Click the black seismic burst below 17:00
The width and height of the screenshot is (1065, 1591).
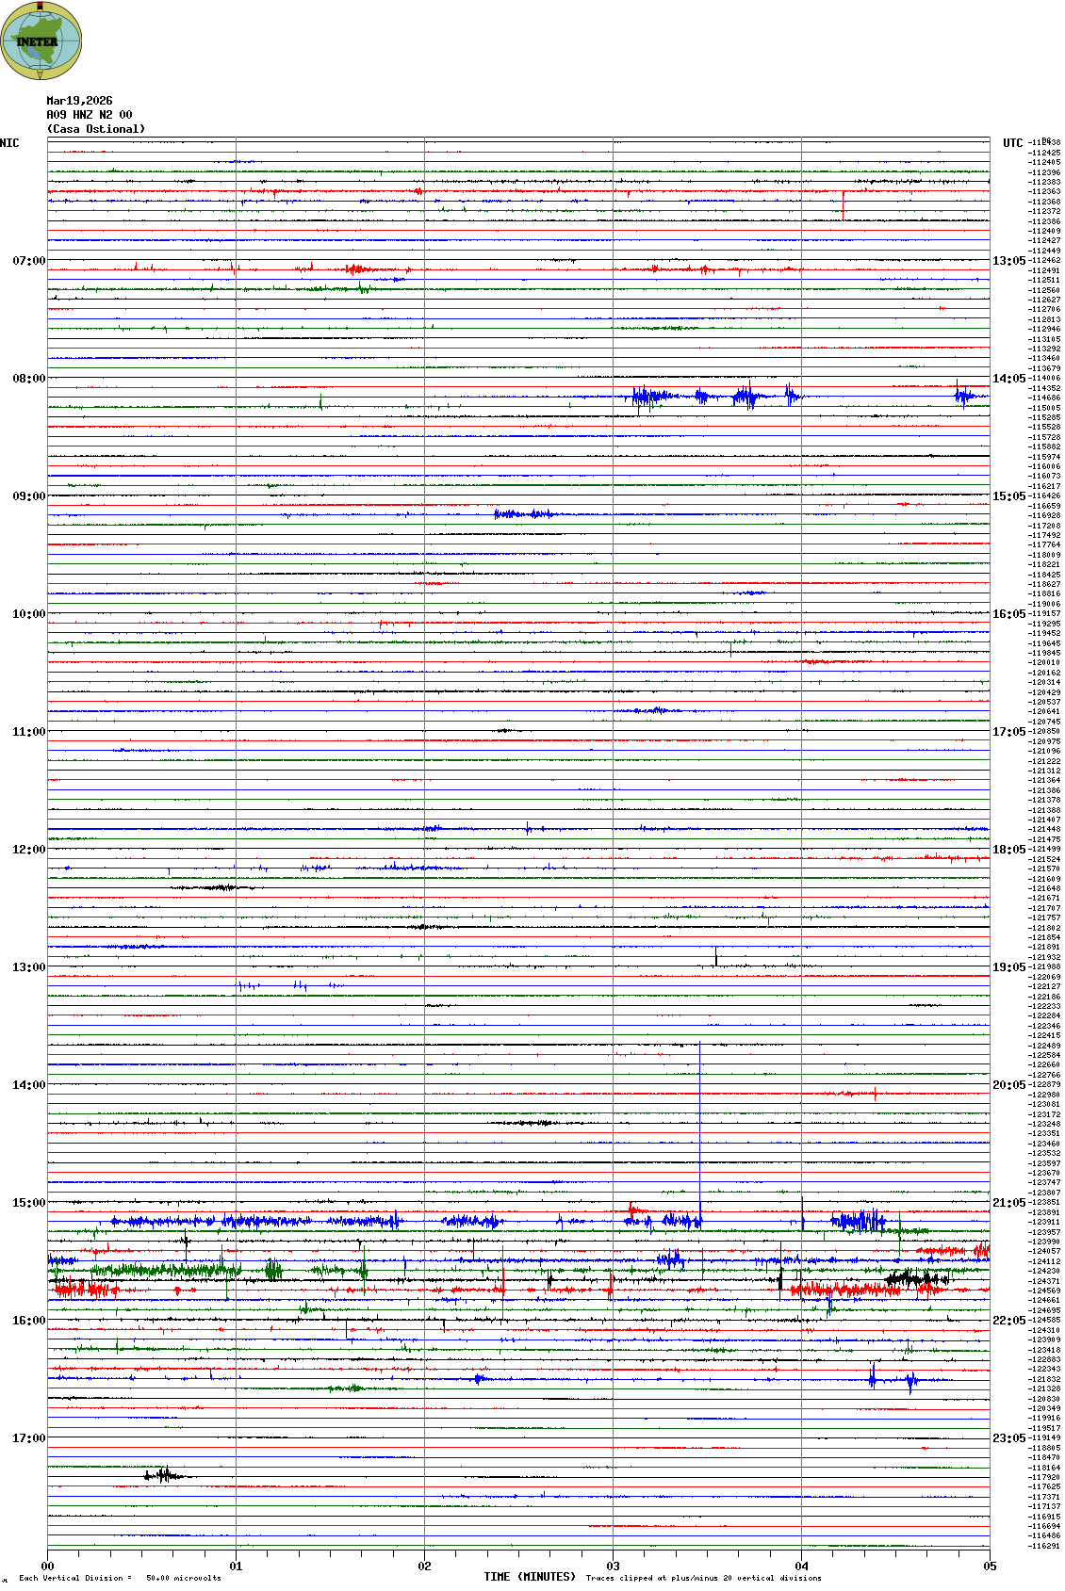tap(164, 1475)
